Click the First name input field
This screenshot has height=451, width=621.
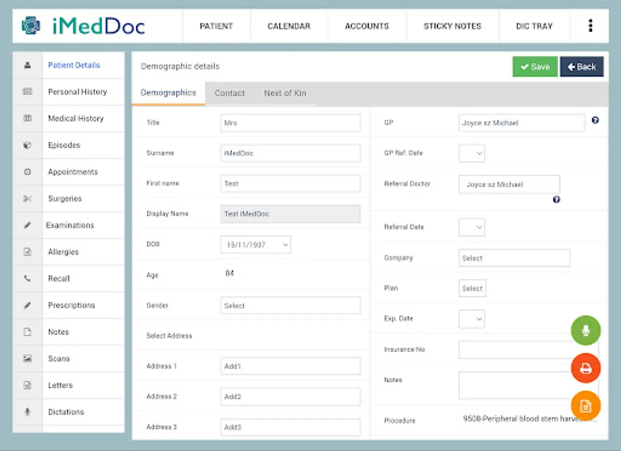point(290,183)
